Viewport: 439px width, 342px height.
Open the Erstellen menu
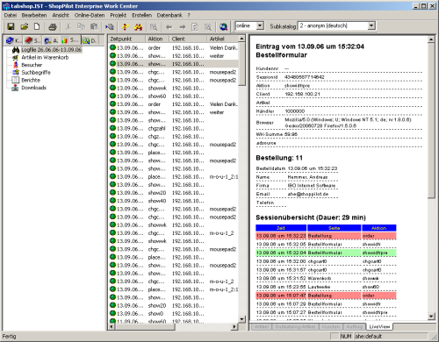click(x=141, y=15)
